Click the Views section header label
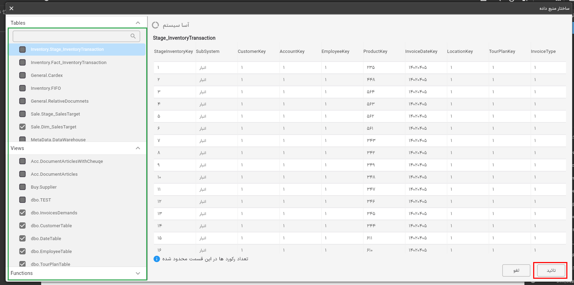This screenshot has height=285, width=574. [17, 148]
